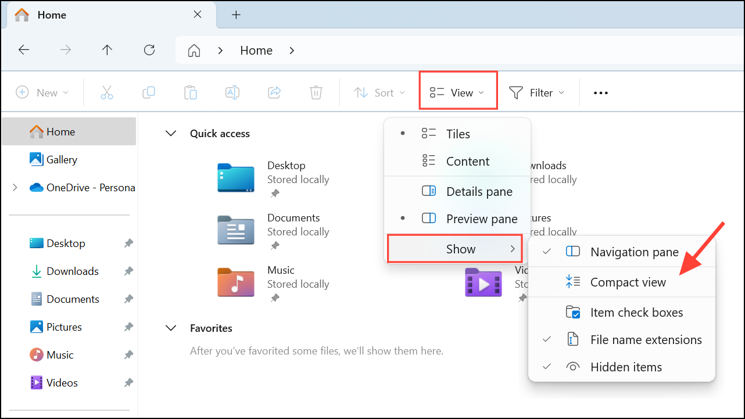Collapse the Quick access section chevron
This screenshot has height=419, width=745.
(170, 133)
